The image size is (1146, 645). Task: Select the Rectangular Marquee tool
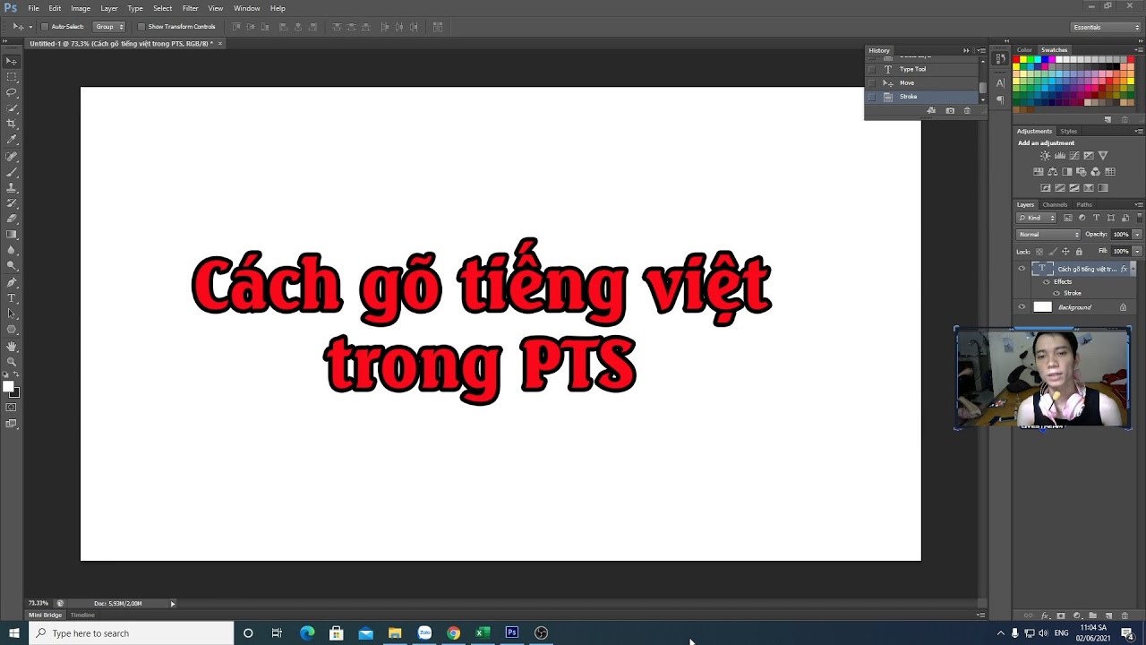[x=11, y=77]
